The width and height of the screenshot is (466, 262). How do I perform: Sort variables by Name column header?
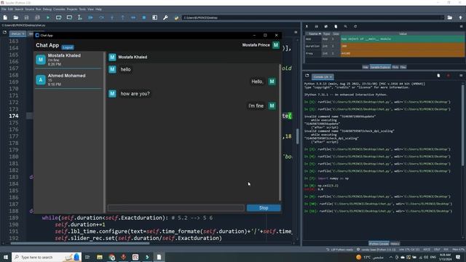tap(314, 34)
